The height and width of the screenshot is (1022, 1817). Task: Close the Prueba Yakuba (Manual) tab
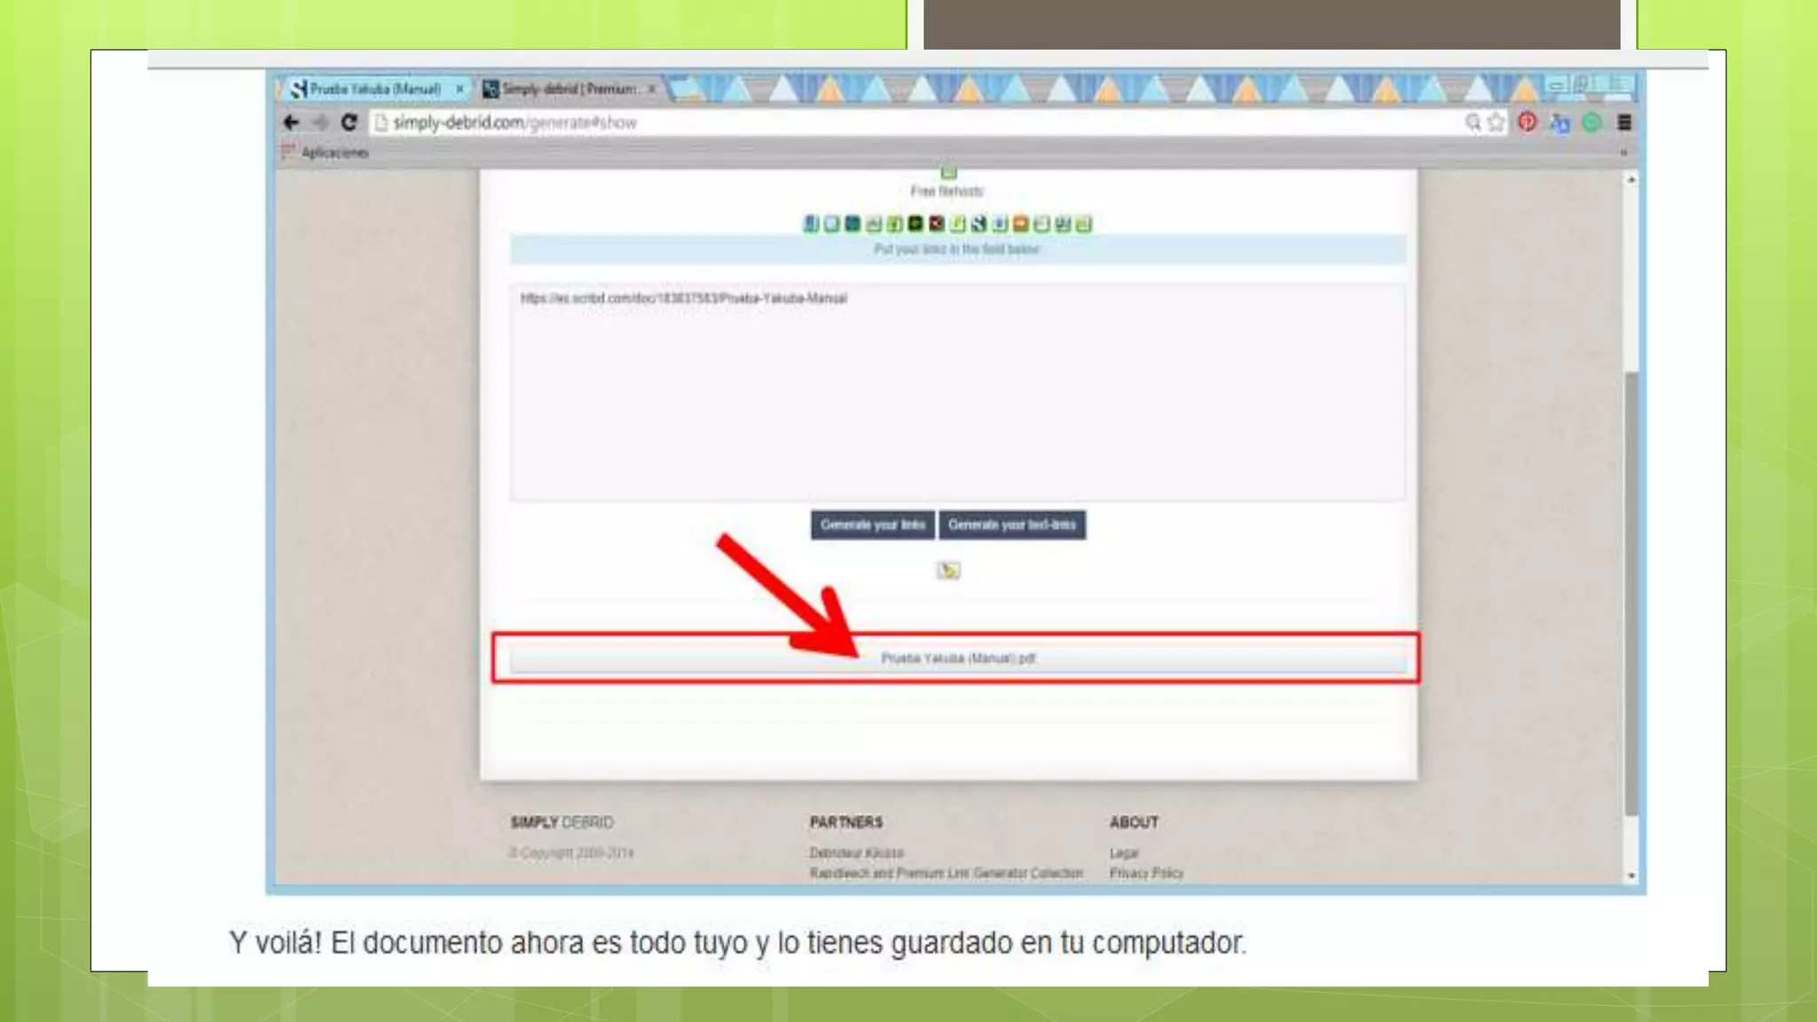coord(460,90)
